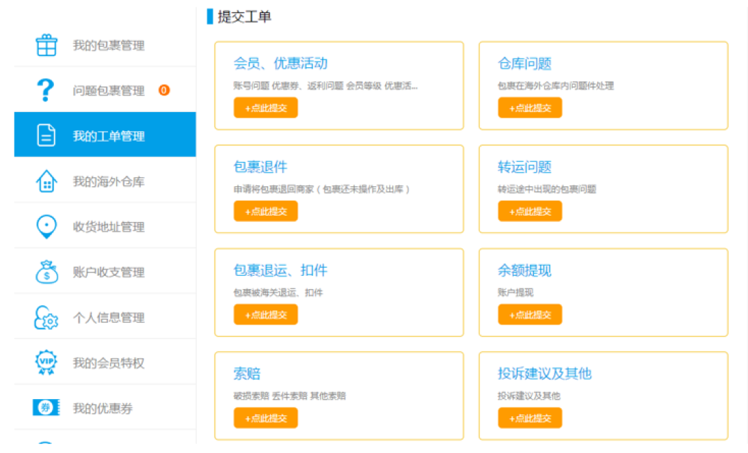Click the gift box icon for 我的包裹管理
Viewport: 748px width, 453px height.
coord(46,45)
